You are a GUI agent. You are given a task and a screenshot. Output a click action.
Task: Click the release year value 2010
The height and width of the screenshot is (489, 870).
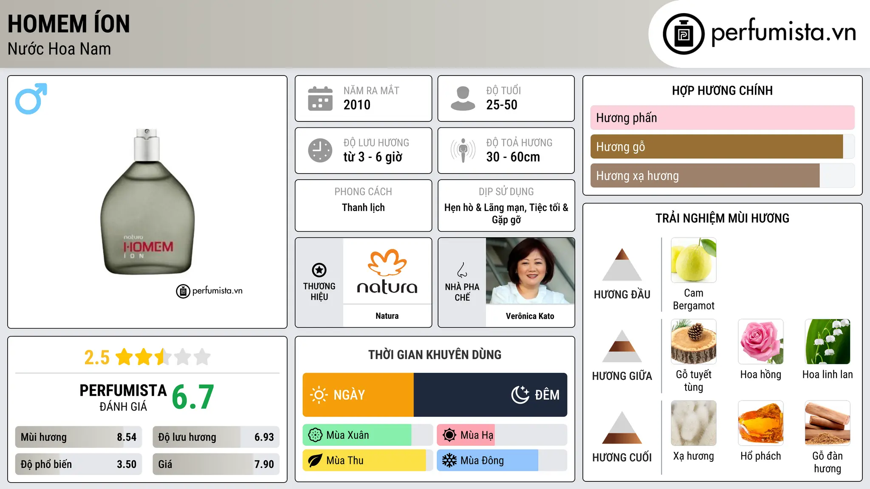(357, 105)
